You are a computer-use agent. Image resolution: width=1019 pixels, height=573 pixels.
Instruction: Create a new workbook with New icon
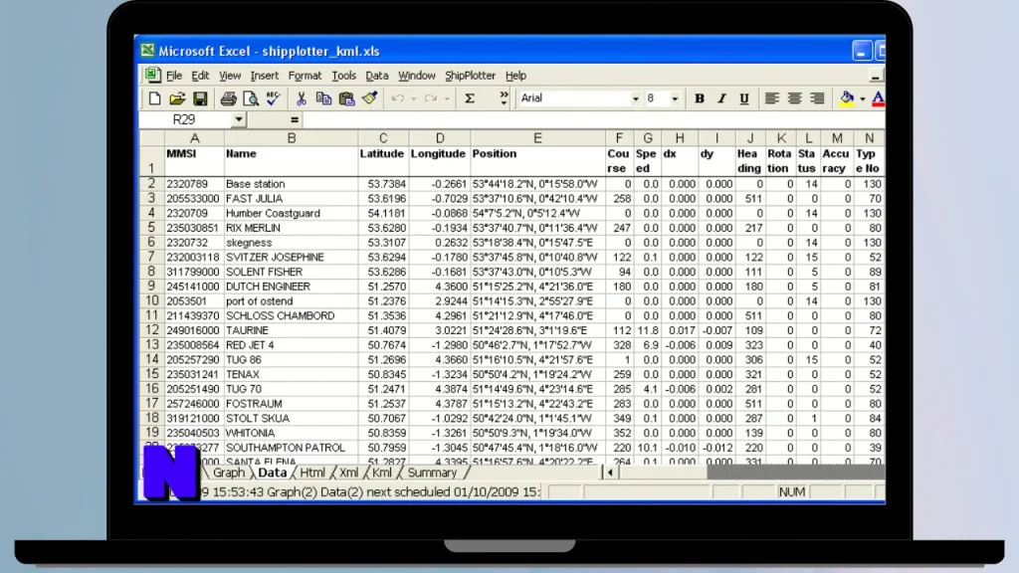point(154,98)
